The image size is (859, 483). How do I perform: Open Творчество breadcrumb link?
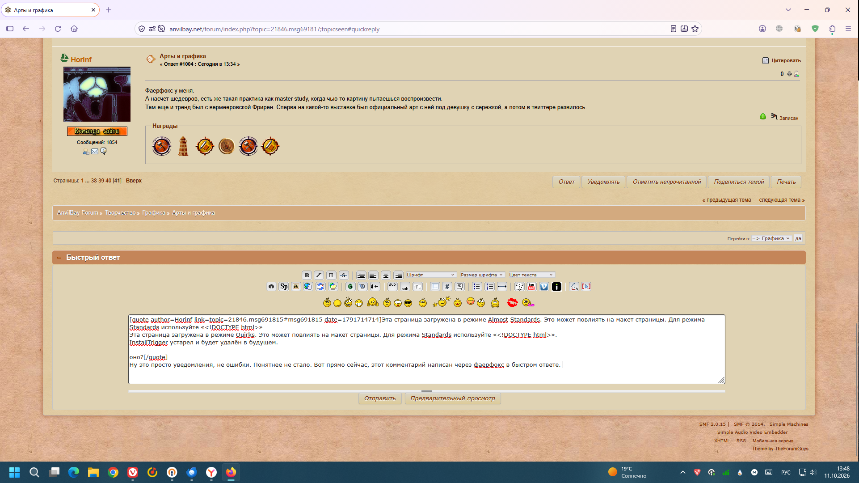[x=120, y=213]
